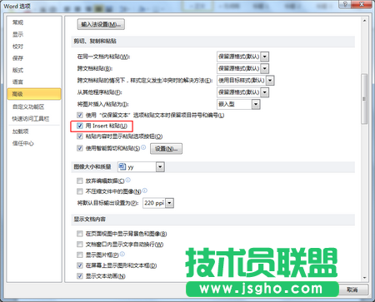Enable 放弃编辑数据 checkbox

80,181
